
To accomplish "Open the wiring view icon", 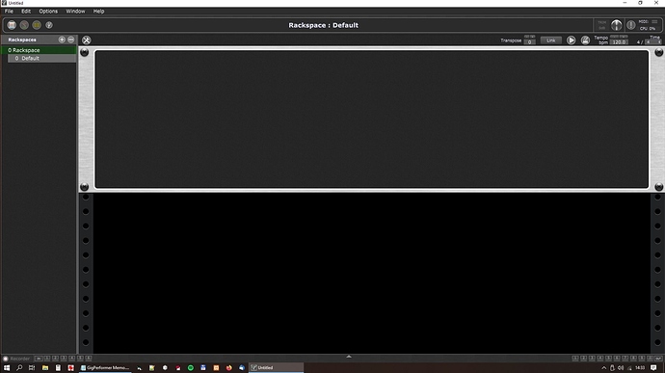I will [x=24, y=25].
